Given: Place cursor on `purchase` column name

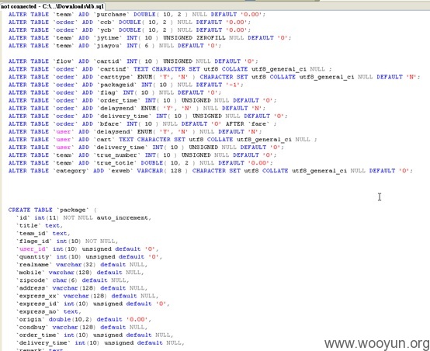Looking at the screenshot, I should click(111, 14).
